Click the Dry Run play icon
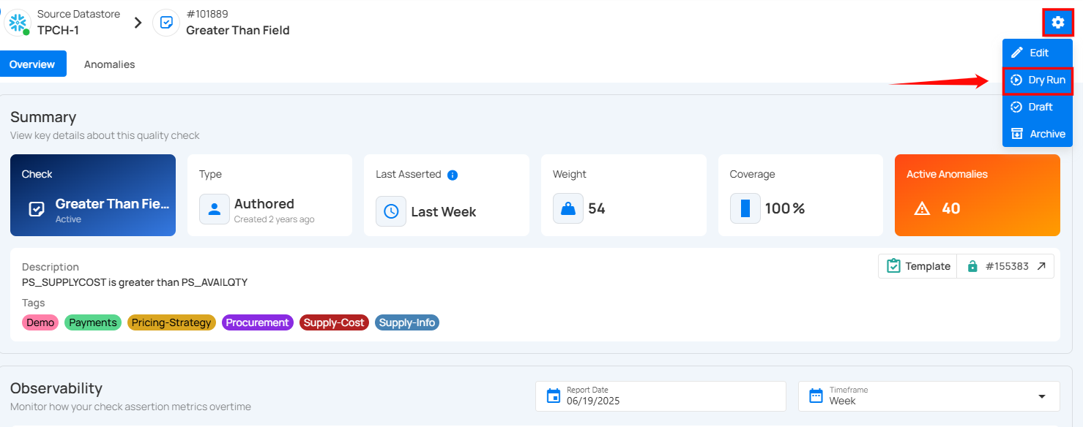Image resolution: width=1083 pixels, height=427 pixels. (1016, 80)
